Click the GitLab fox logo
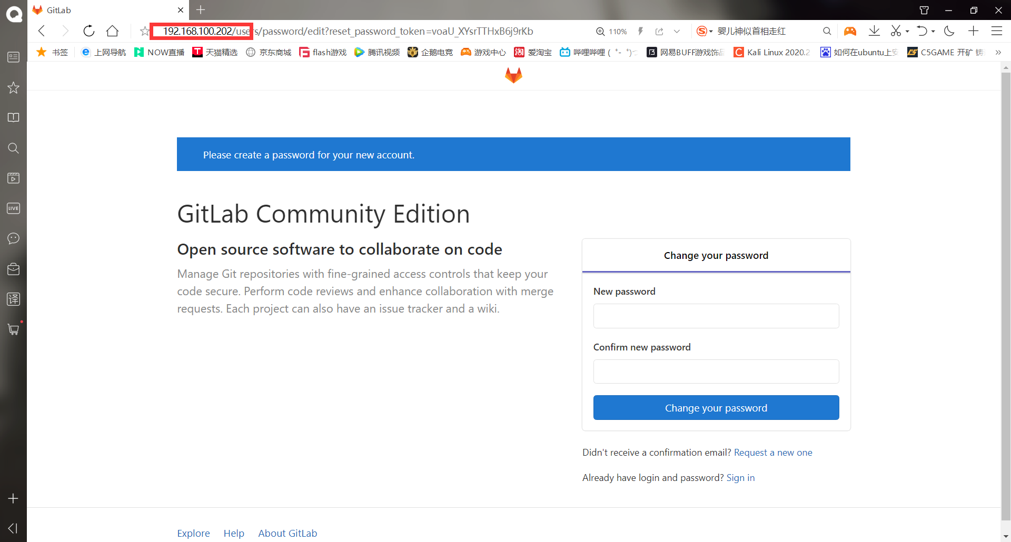The height and width of the screenshot is (542, 1011). click(513, 75)
